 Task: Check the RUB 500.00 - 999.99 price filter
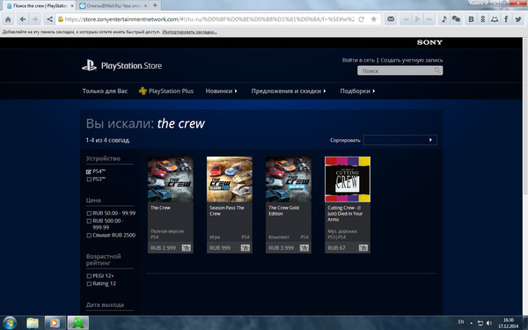(89, 221)
